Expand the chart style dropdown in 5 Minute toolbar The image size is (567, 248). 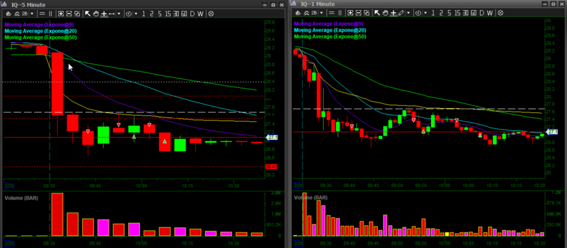[32, 14]
